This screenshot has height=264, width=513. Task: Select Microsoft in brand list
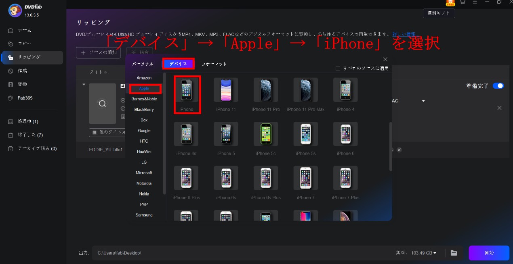click(x=144, y=173)
